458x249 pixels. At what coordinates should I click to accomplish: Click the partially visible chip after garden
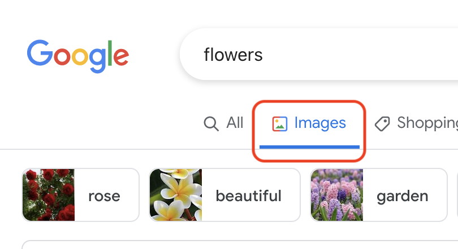pyautogui.click(x=456, y=195)
